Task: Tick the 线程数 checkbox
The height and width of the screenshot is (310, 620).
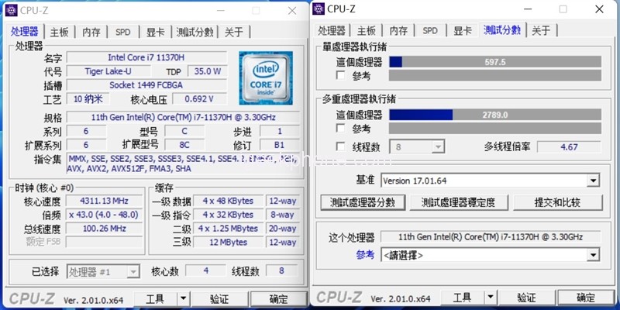Action: pyautogui.click(x=341, y=147)
